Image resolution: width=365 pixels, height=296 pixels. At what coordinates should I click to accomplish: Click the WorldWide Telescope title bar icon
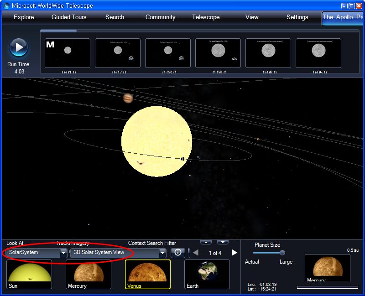6,5
